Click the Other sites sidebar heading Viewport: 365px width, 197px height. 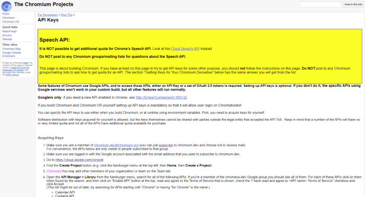pos(10,45)
